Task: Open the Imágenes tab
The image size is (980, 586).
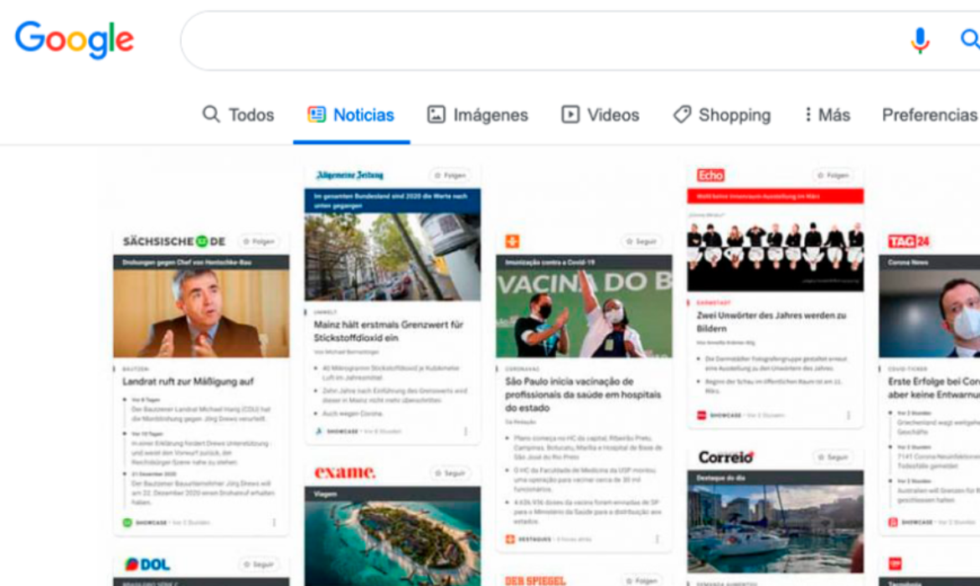Action: (477, 115)
